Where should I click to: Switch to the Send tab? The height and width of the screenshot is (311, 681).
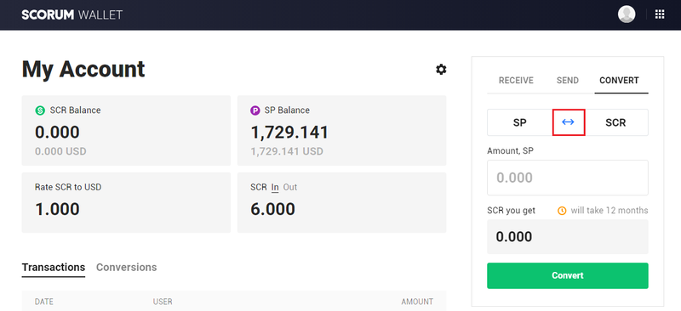pyautogui.click(x=568, y=81)
